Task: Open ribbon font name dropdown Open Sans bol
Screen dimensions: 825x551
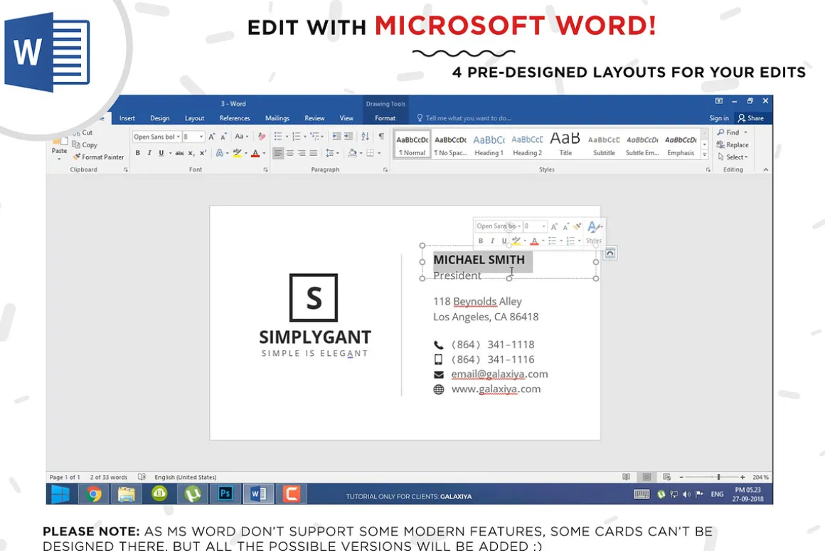Action: [178, 137]
